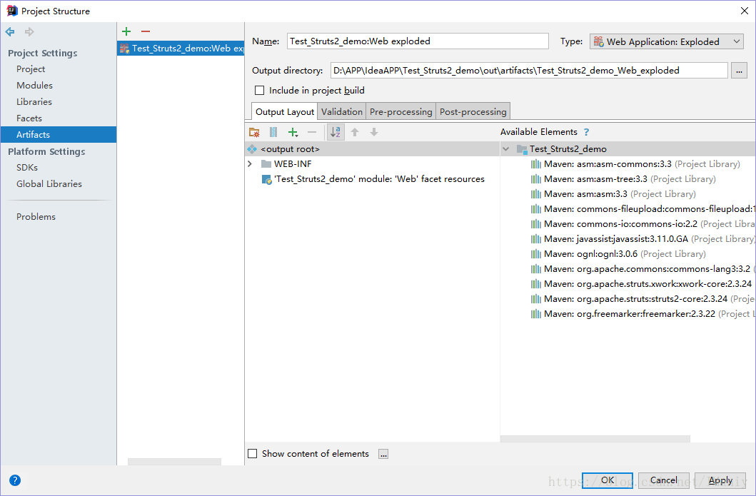The width and height of the screenshot is (756, 496).
Task: Click the forward navigation arrow
Action: click(29, 32)
